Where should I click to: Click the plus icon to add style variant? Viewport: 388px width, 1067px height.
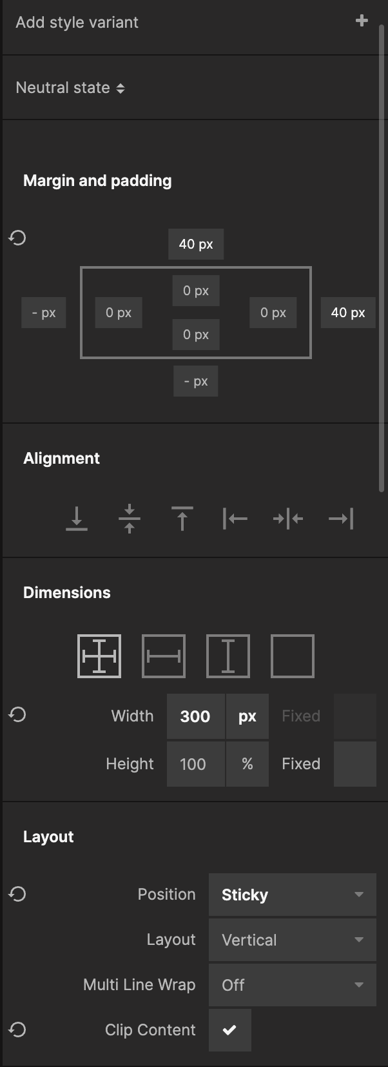pos(362,21)
